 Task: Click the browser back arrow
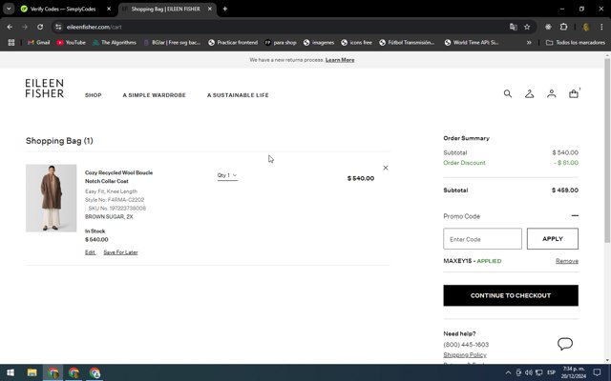(10, 27)
